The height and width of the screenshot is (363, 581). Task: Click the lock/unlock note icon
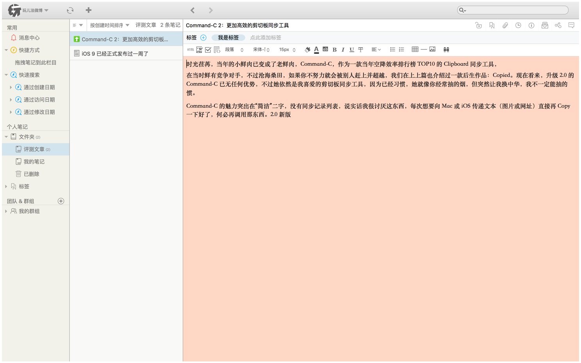click(x=478, y=25)
